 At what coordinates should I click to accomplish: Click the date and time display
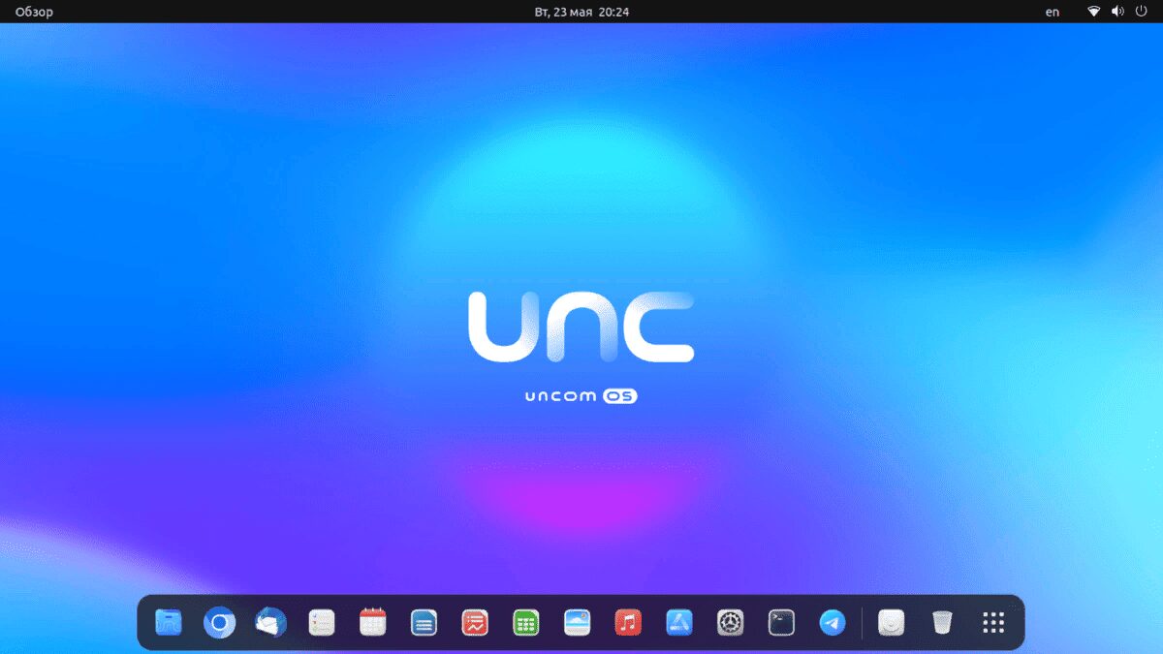581,12
